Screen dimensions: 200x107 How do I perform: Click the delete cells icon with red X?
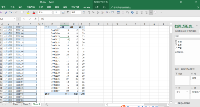(103, 12)
